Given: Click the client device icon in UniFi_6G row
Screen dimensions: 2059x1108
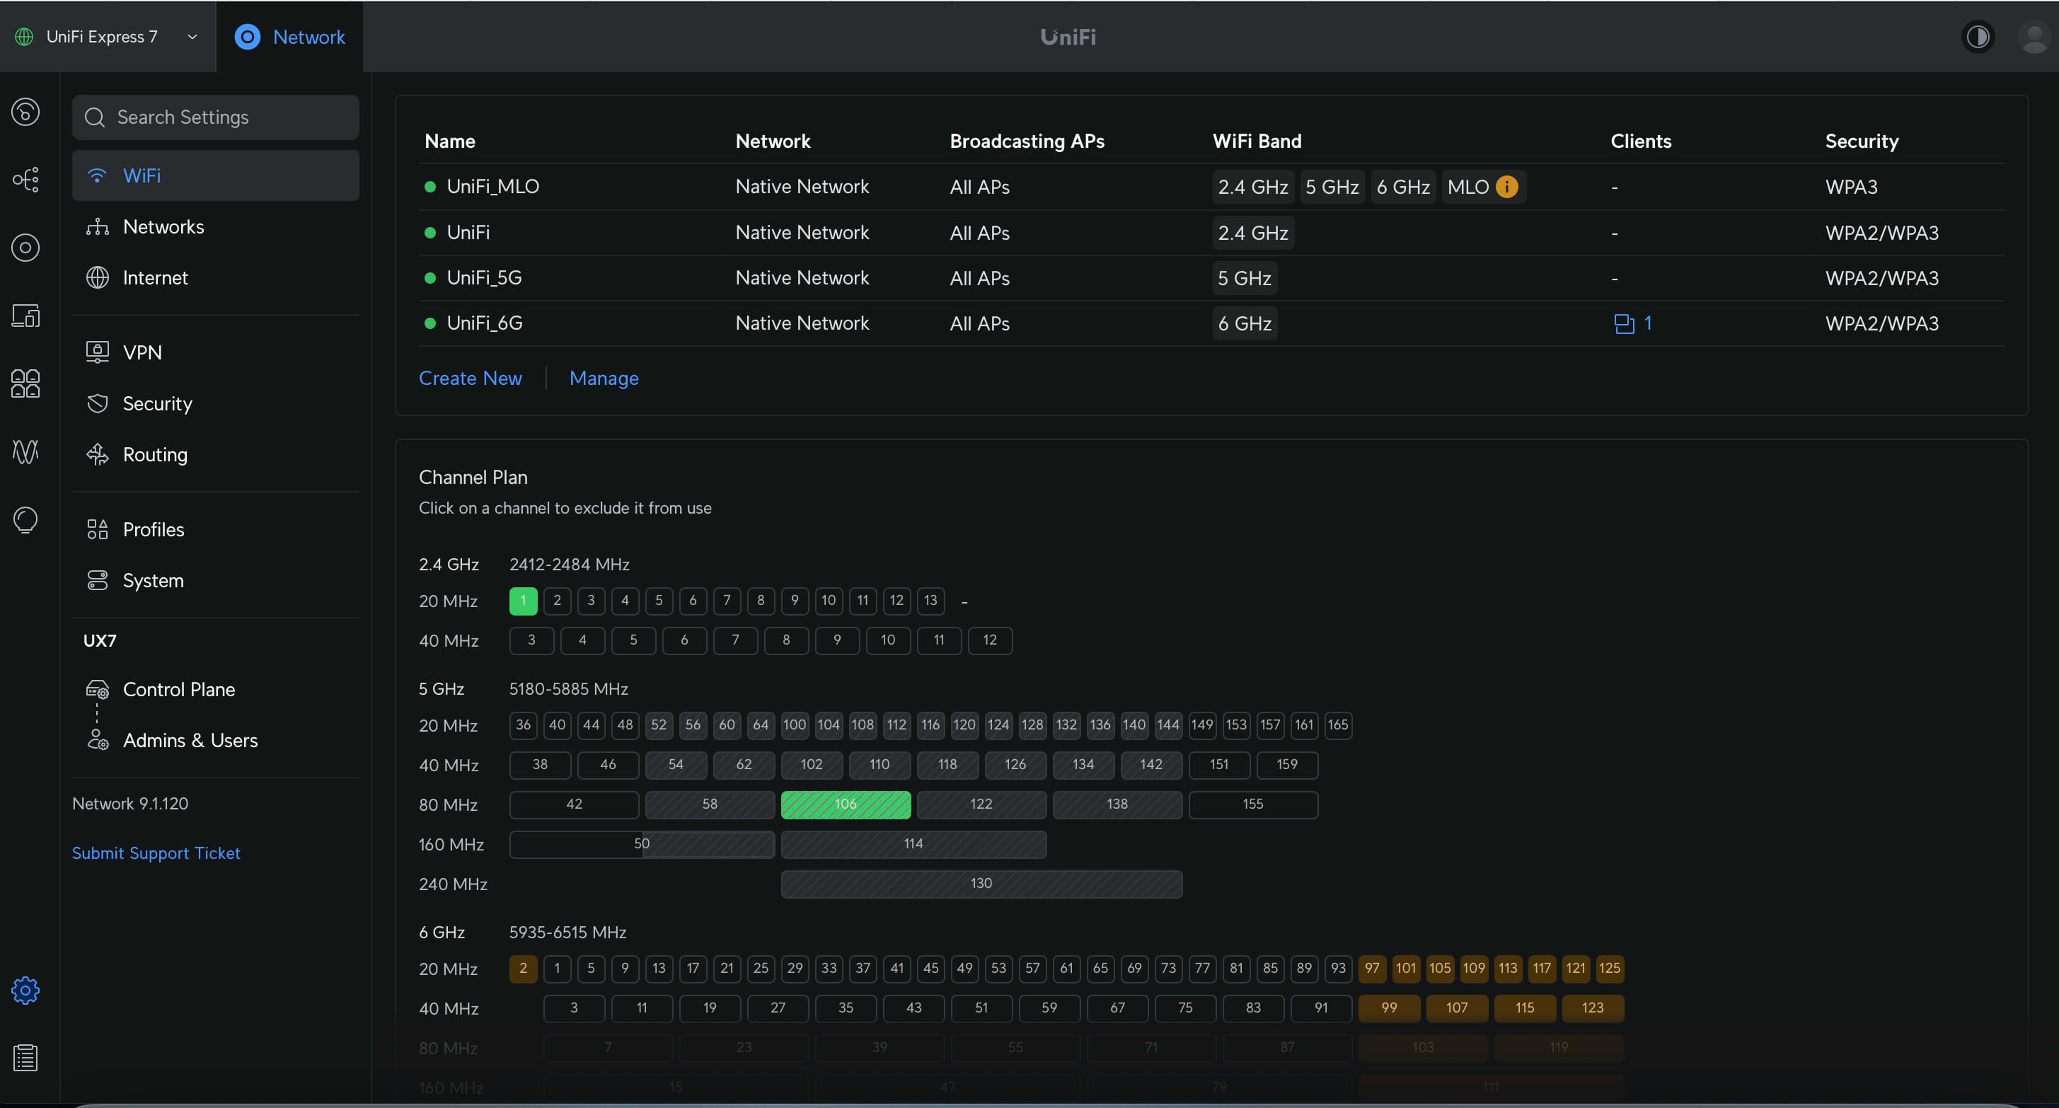Looking at the screenshot, I should (x=1624, y=323).
